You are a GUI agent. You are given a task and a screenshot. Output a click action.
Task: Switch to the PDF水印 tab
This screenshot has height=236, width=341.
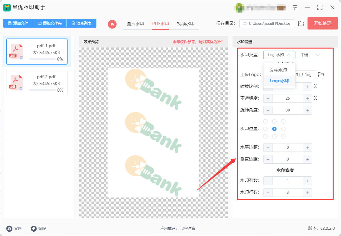pos(161,24)
